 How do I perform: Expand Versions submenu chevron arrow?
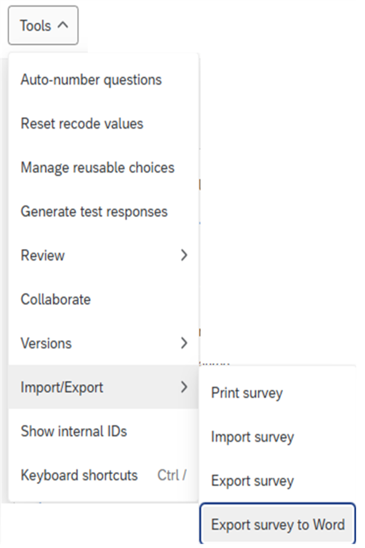tap(184, 343)
